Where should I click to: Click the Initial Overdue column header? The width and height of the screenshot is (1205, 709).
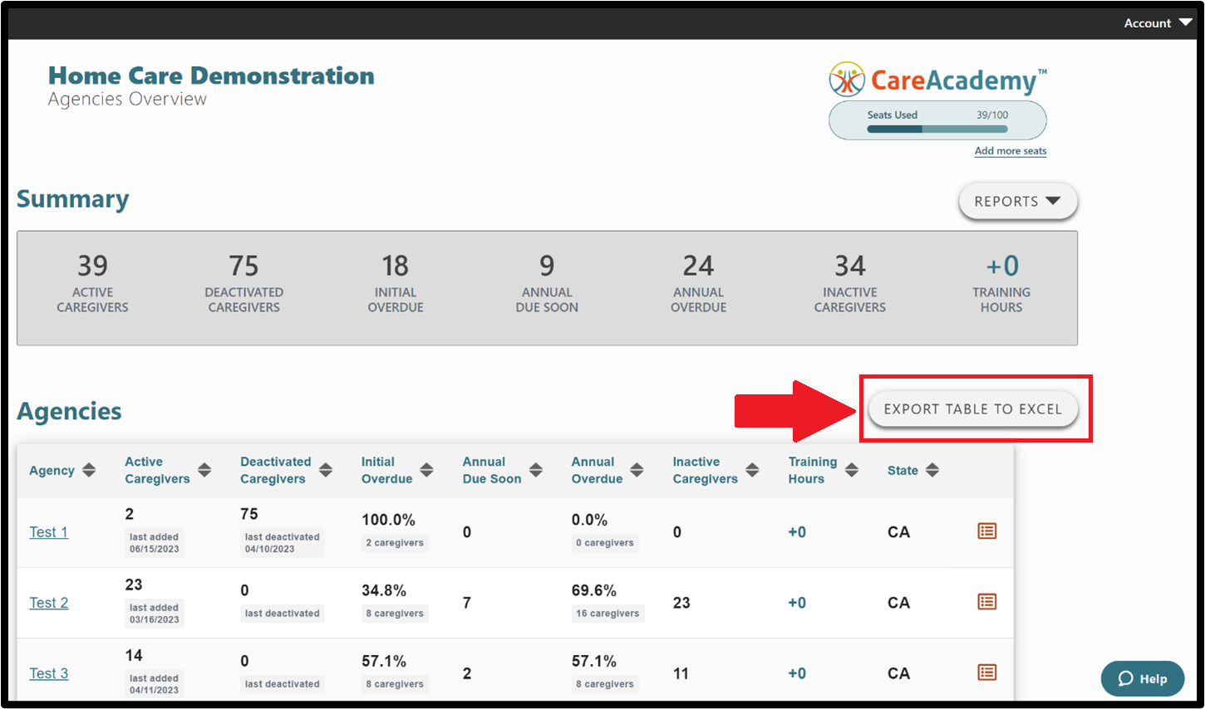click(386, 470)
